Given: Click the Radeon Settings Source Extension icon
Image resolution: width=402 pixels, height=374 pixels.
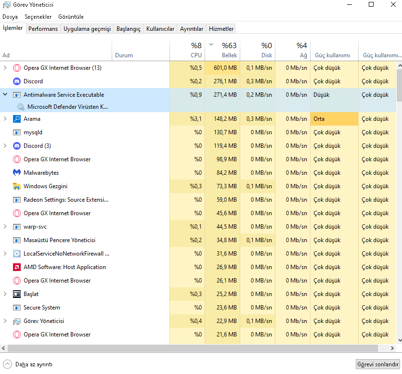Looking at the screenshot, I should pyautogui.click(x=16, y=200).
